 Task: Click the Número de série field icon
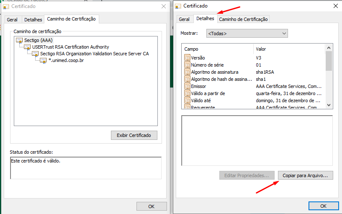tap(187, 65)
